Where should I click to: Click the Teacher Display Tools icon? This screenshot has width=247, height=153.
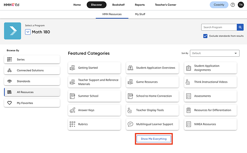click(x=129, y=110)
